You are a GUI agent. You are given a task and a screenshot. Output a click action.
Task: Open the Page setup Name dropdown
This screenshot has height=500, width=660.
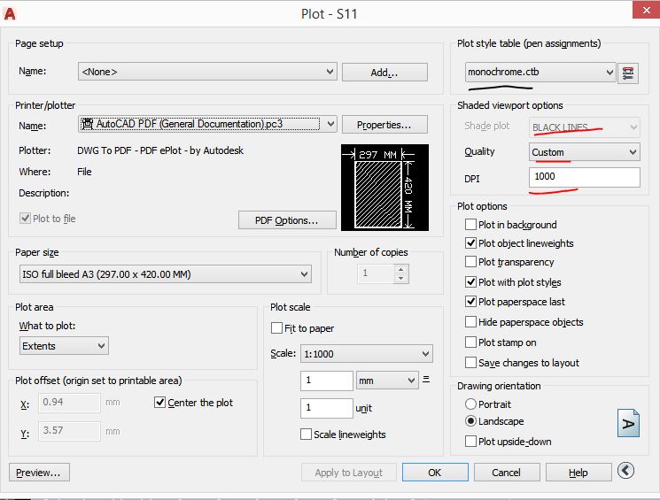point(207,72)
